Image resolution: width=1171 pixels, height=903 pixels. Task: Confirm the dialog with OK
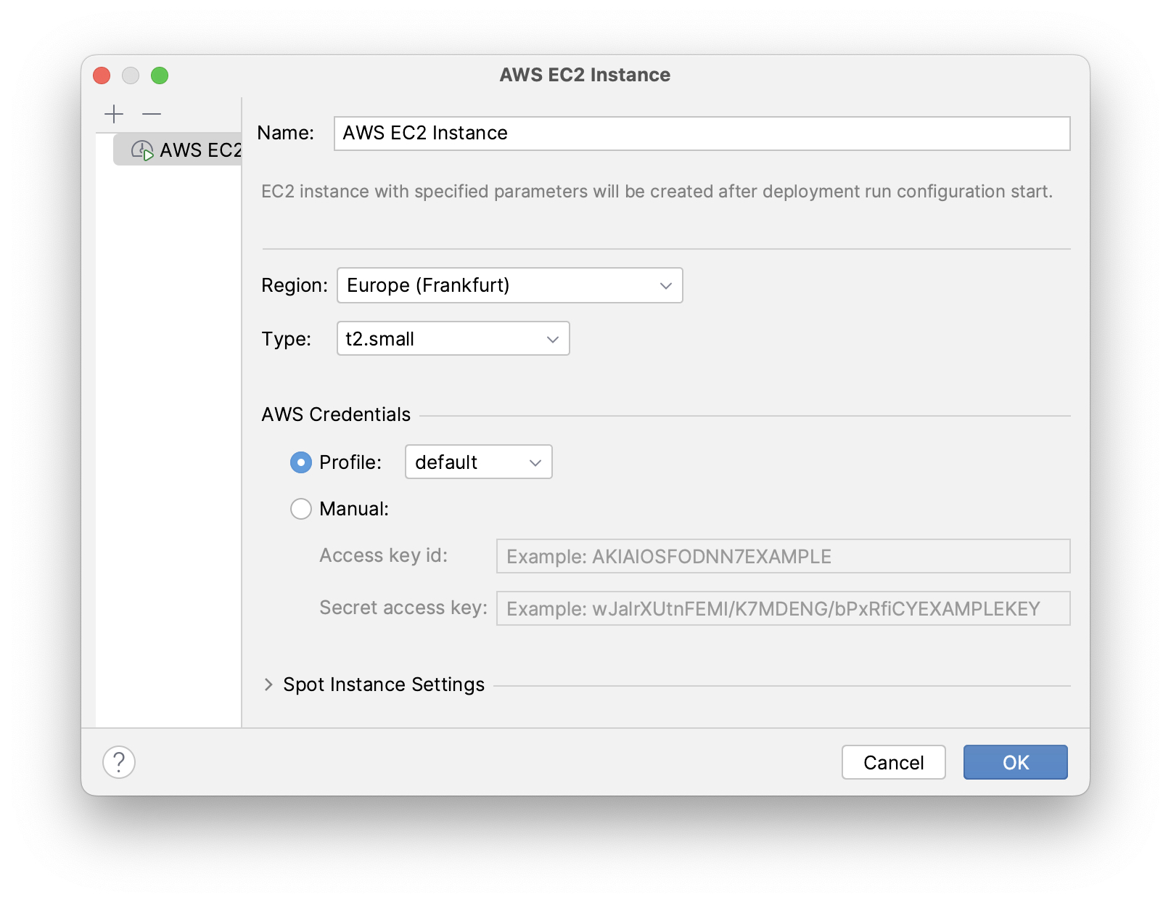click(x=1015, y=762)
